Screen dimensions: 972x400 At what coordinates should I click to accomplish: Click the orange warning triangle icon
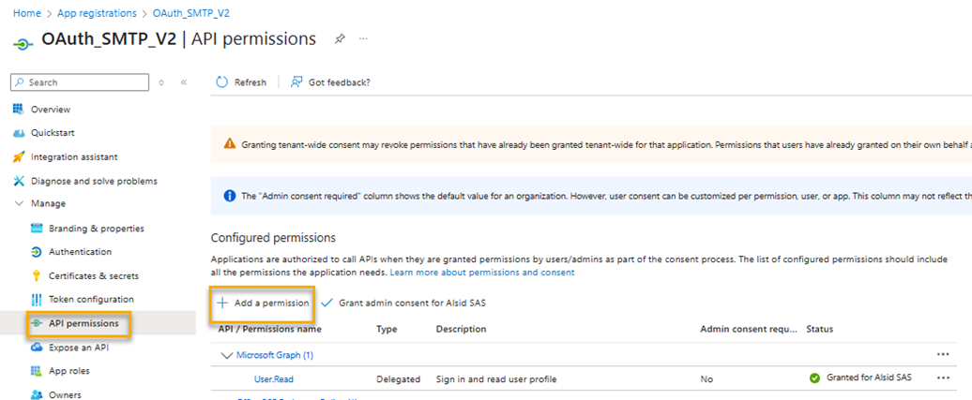pos(229,144)
